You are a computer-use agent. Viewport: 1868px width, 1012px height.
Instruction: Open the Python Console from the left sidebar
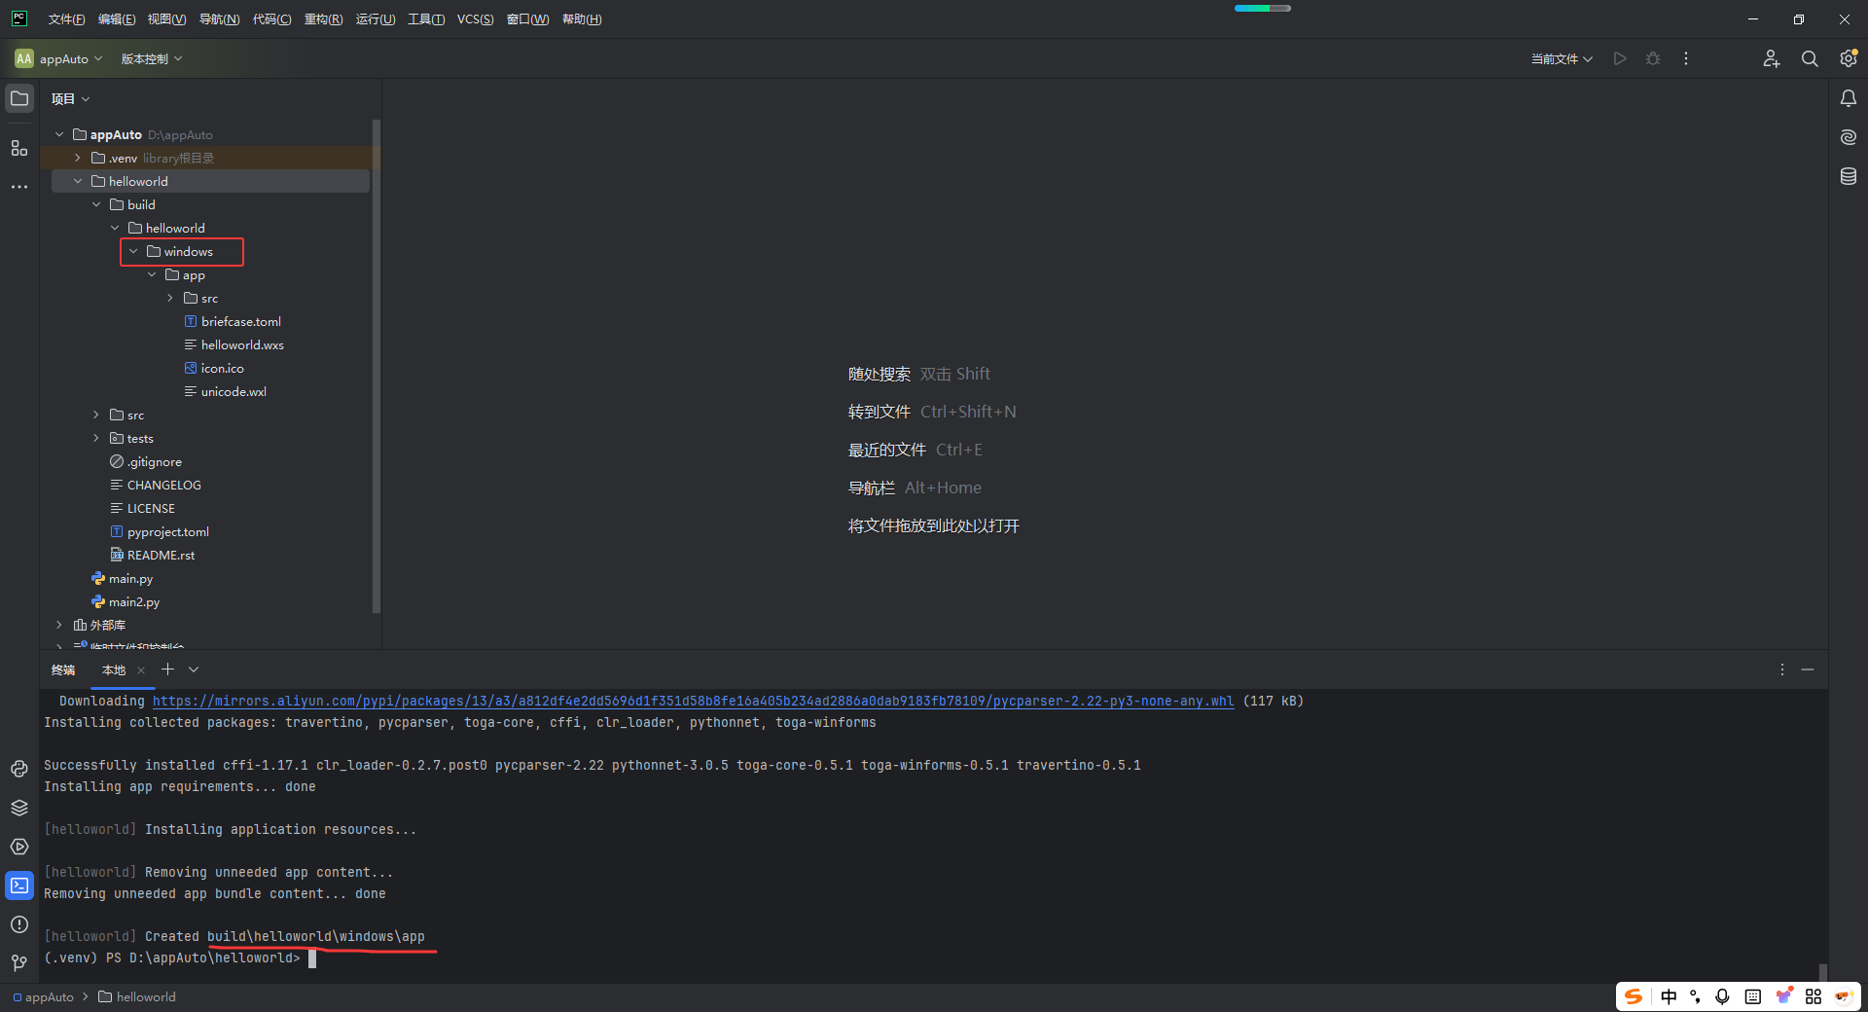tap(19, 770)
